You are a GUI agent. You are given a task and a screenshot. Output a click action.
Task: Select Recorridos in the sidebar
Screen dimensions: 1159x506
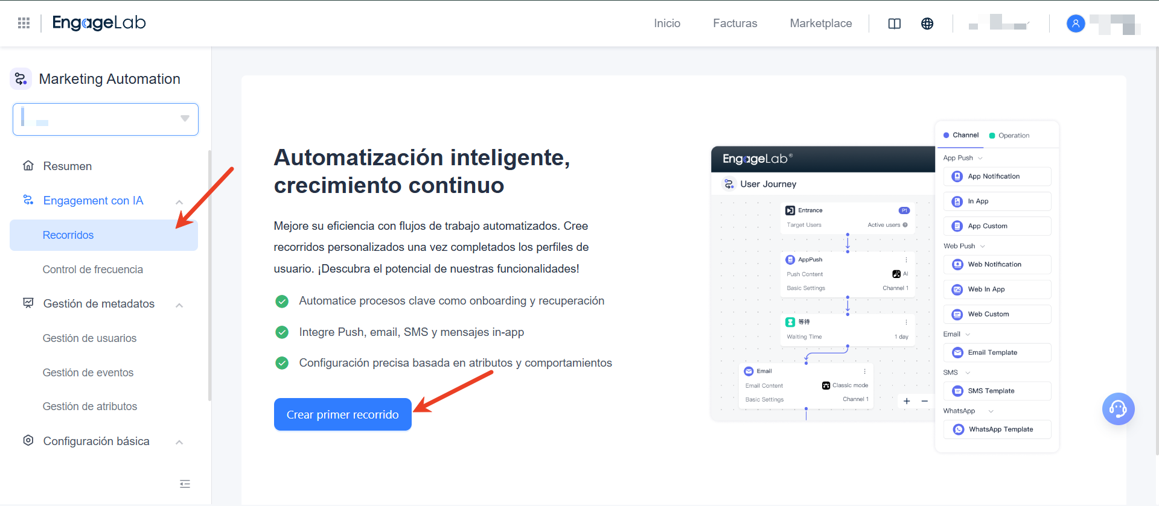click(x=104, y=235)
